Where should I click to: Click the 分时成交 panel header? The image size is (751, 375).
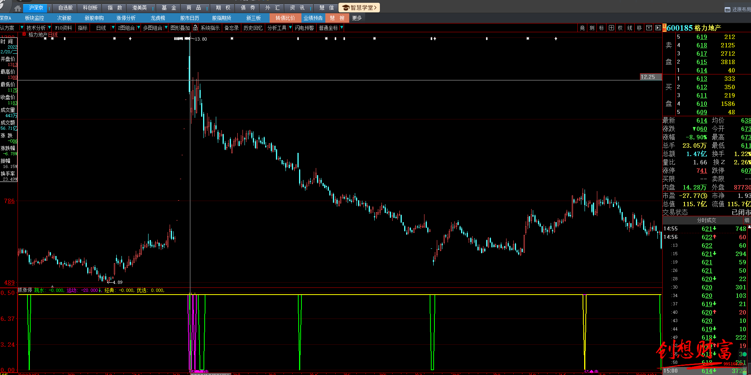706,220
